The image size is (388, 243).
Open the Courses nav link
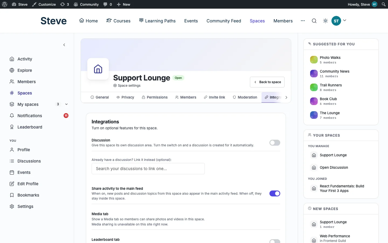click(x=118, y=21)
